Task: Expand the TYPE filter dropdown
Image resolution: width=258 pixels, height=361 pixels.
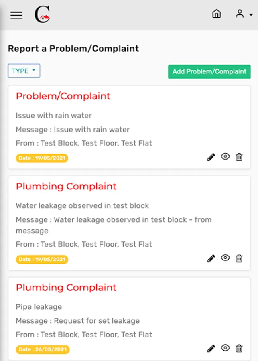Action: tap(24, 71)
